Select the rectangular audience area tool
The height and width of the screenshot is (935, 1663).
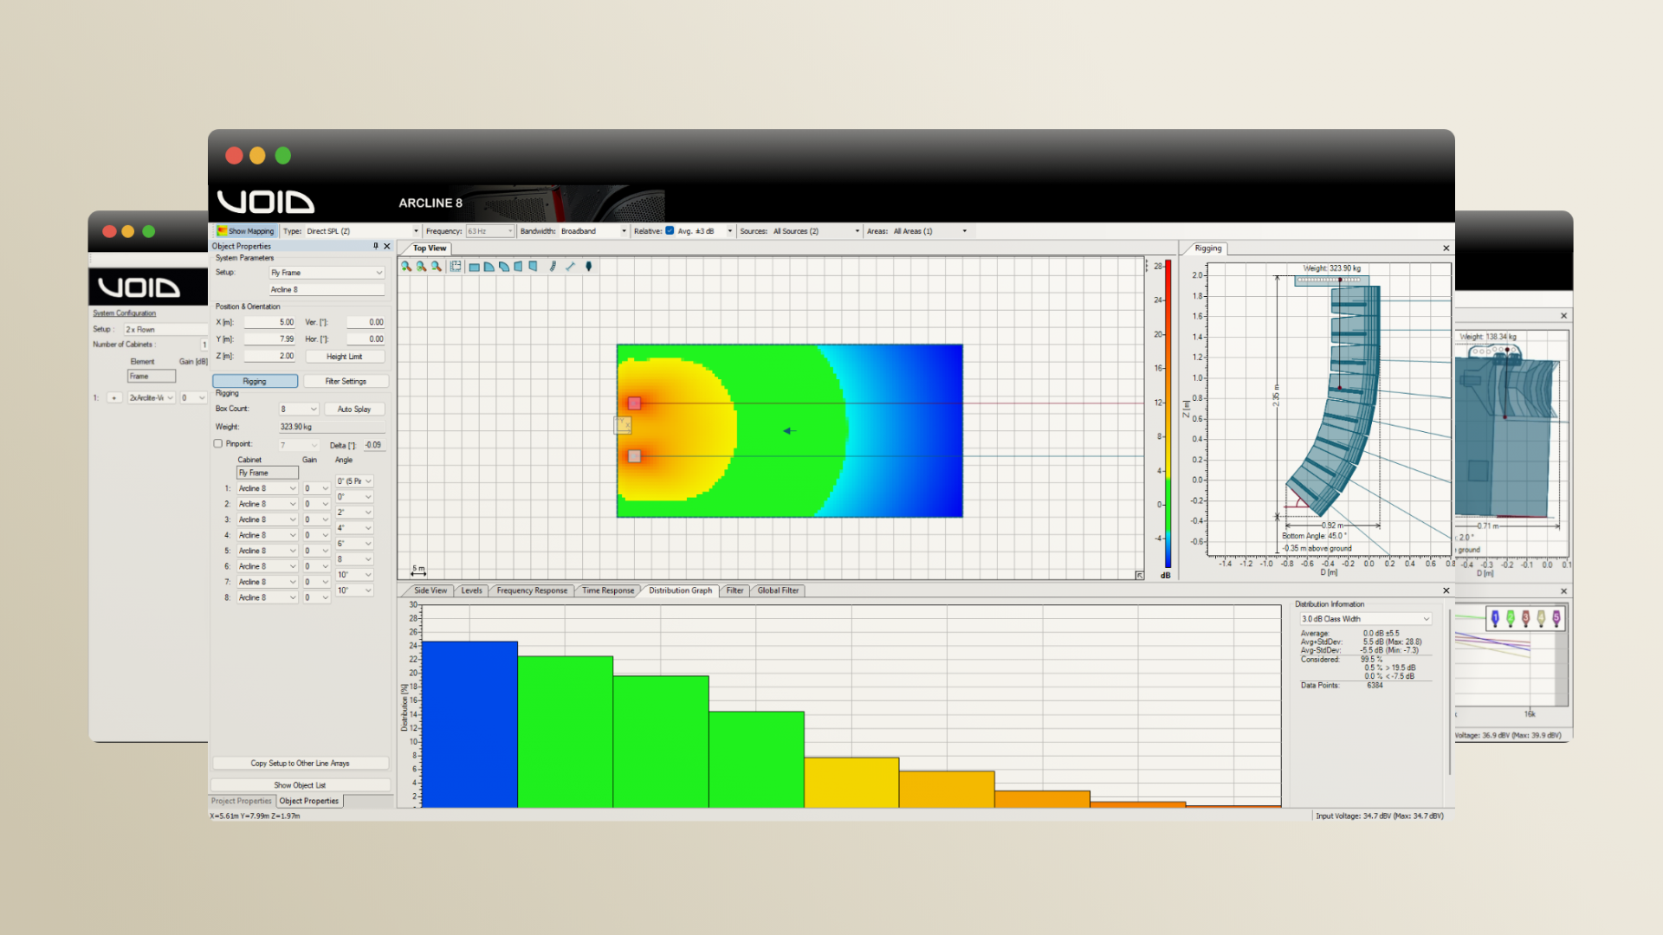coord(475,267)
